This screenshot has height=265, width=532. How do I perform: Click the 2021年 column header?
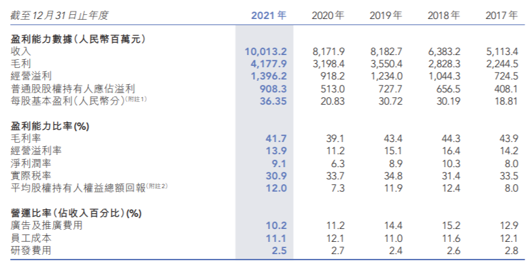(x=269, y=16)
